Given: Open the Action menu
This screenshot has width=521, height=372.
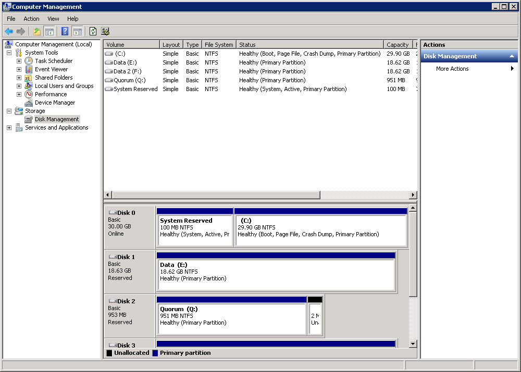Looking at the screenshot, I should [x=31, y=19].
